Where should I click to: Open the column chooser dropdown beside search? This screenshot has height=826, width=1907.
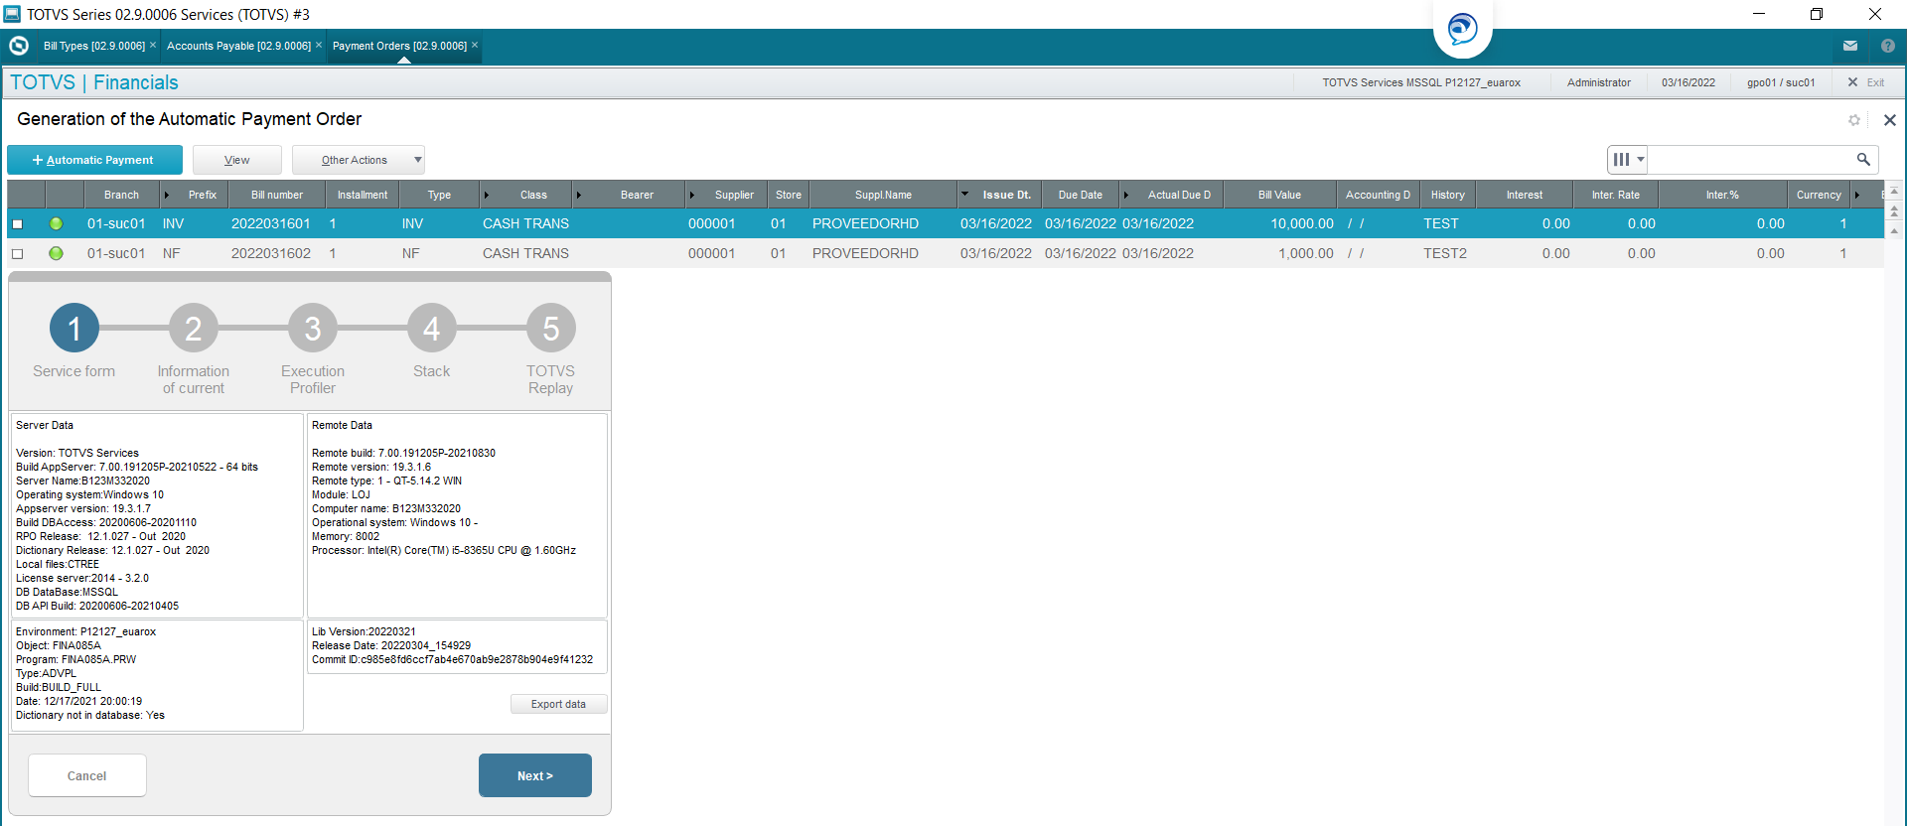[x=1628, y=159]
